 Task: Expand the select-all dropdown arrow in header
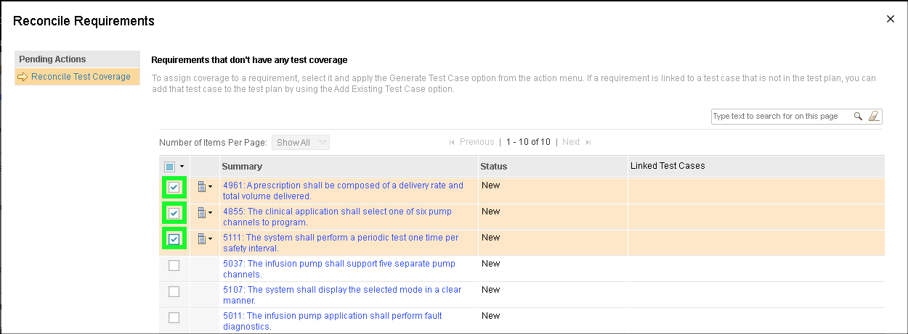tap(182, 167)
